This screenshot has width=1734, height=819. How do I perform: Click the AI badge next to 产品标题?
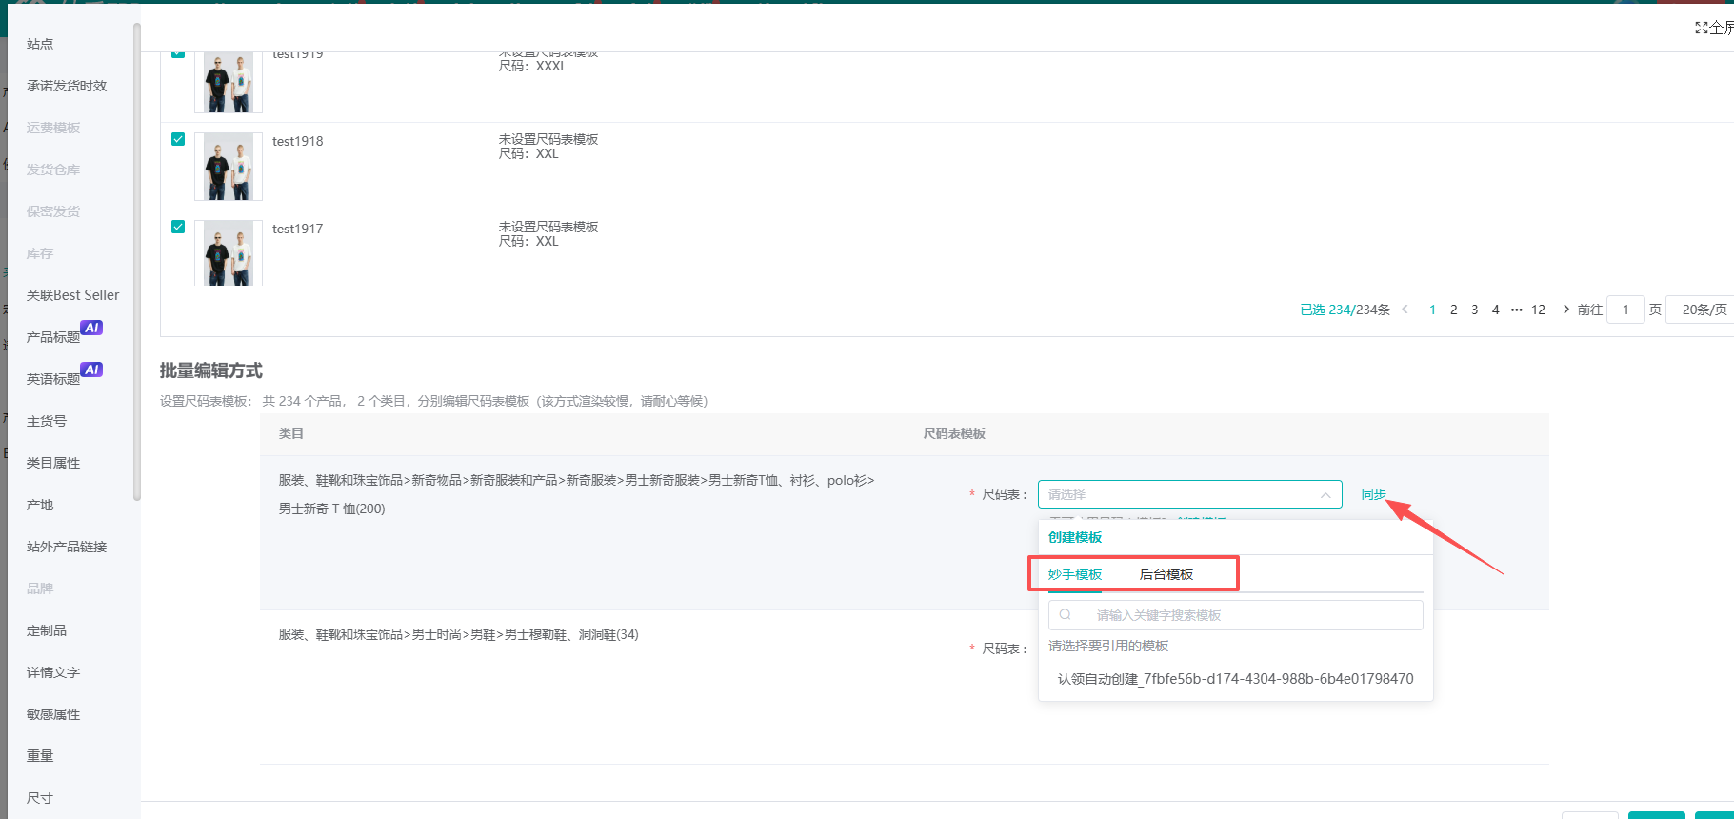(x=91, y=328)
